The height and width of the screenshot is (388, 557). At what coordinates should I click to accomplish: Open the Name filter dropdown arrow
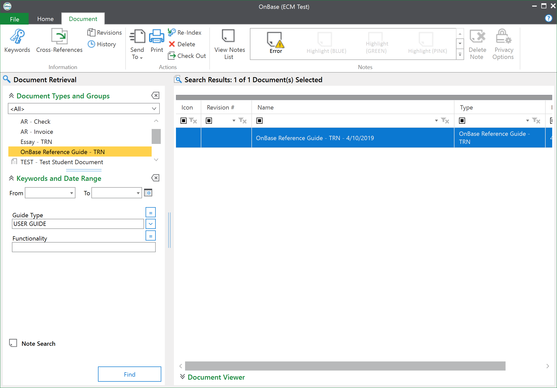[x=436, y=121]
